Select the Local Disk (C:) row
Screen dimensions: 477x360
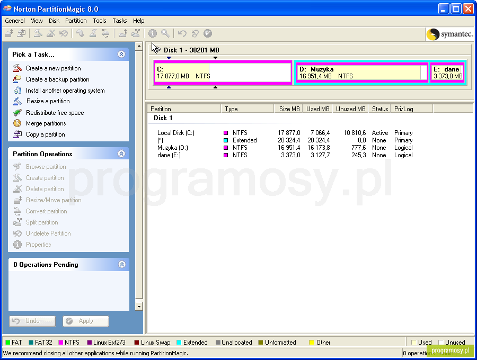click(285, 133)
